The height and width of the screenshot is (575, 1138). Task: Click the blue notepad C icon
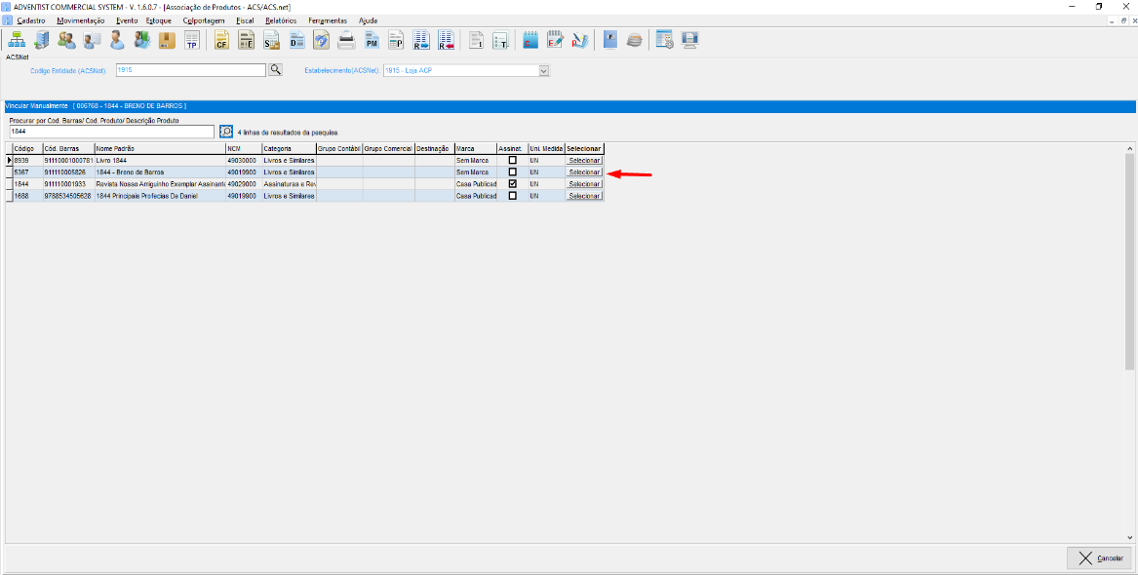tap(530, 40)
